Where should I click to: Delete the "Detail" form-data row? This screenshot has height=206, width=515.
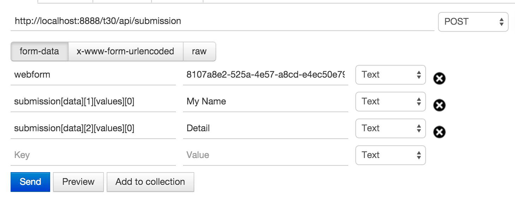(439, 132)
